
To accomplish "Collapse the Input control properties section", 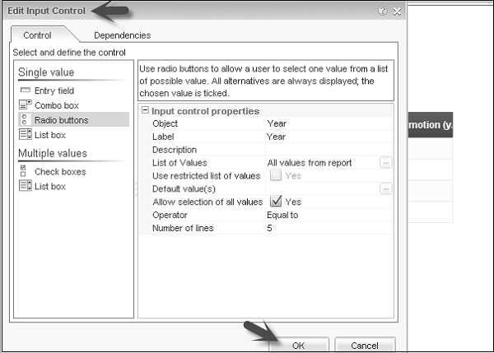I will click(145, 110).
